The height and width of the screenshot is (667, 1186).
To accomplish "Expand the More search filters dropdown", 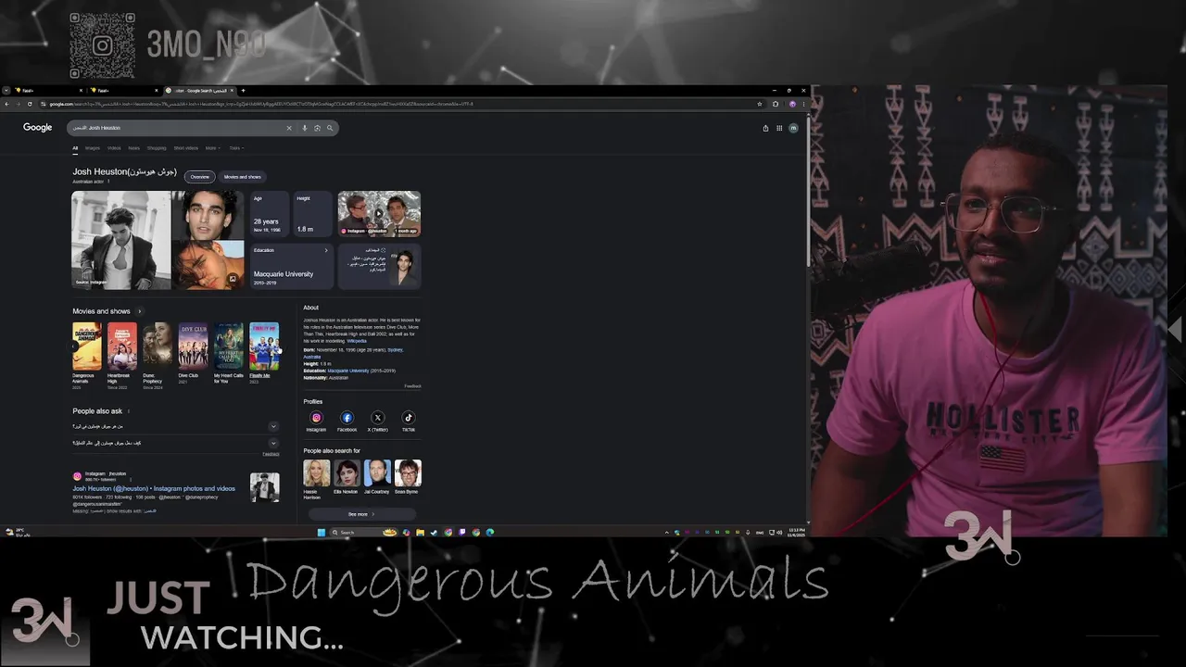I will click(x=211, y=148).
